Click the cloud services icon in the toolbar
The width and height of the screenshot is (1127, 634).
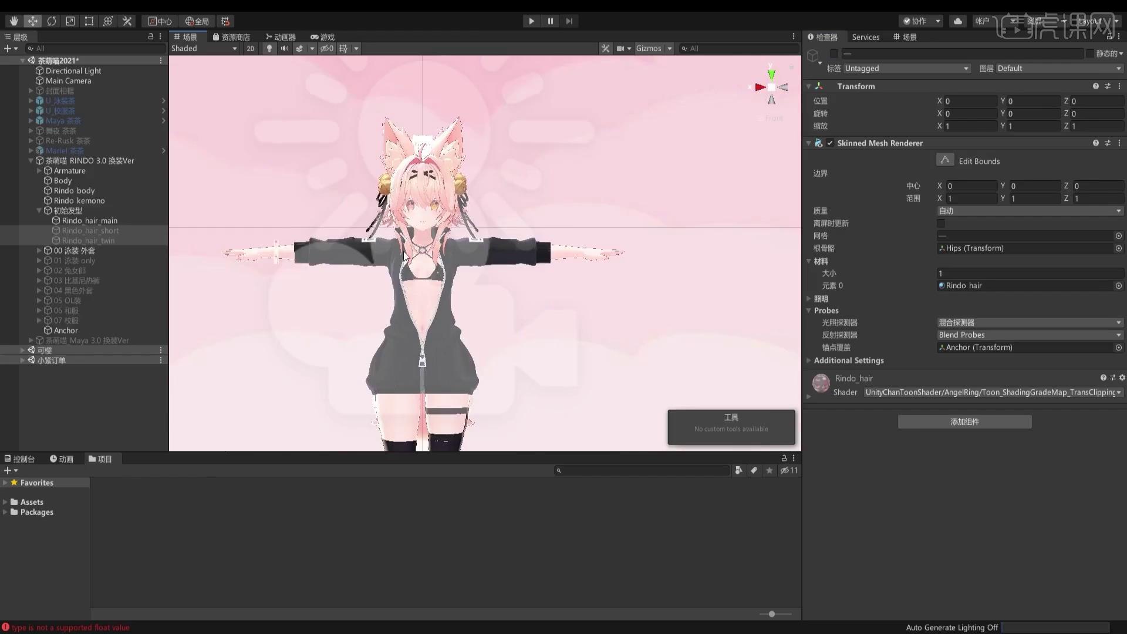[958, 21]
